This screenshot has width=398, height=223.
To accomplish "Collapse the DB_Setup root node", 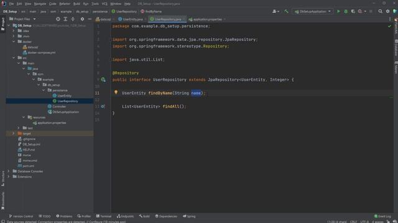I will click(x=9, y=25).
